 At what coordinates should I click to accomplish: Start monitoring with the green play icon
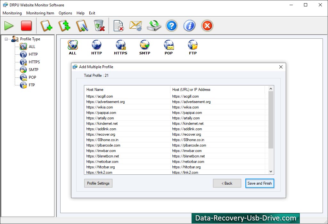(x=9, y=26)
